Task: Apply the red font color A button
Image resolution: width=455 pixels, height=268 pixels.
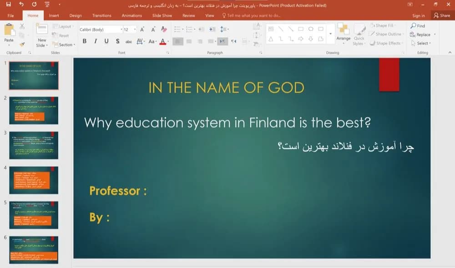Action: point(163,41)
